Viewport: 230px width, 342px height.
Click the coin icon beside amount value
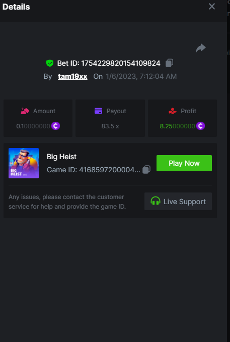pyautogui.click(x=56, y=126)
